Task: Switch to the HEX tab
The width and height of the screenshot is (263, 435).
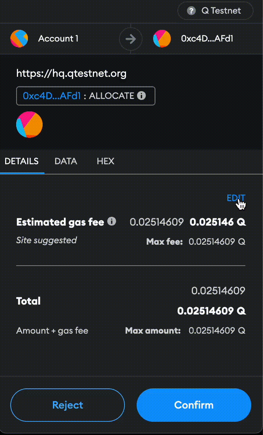Action: pyautogui.click(x=105, y=161)
